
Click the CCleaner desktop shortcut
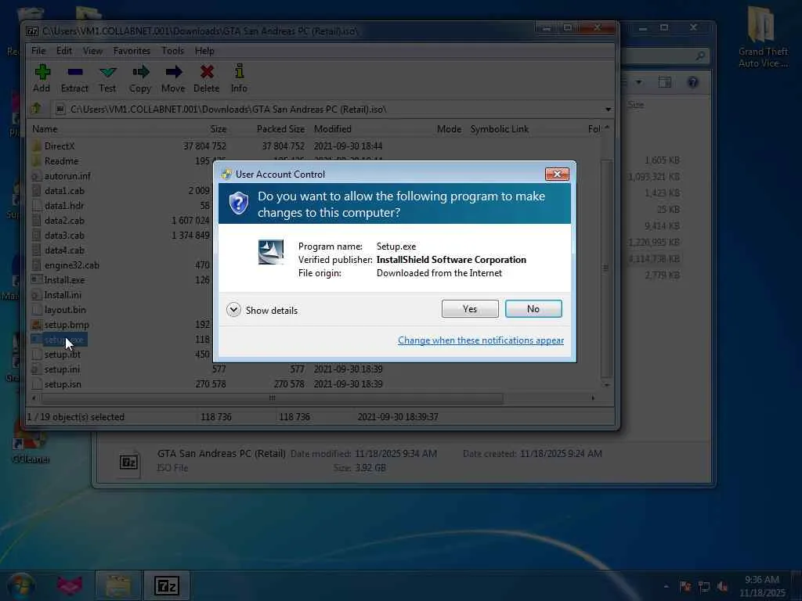click(x=31, y=447)
